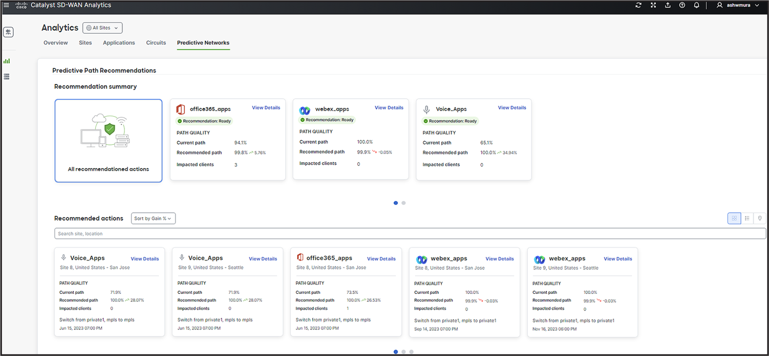Screen dimensions: 769x356
Task: Open the help question mark icon
Action: pyautogui.click(x=682, y=5)
